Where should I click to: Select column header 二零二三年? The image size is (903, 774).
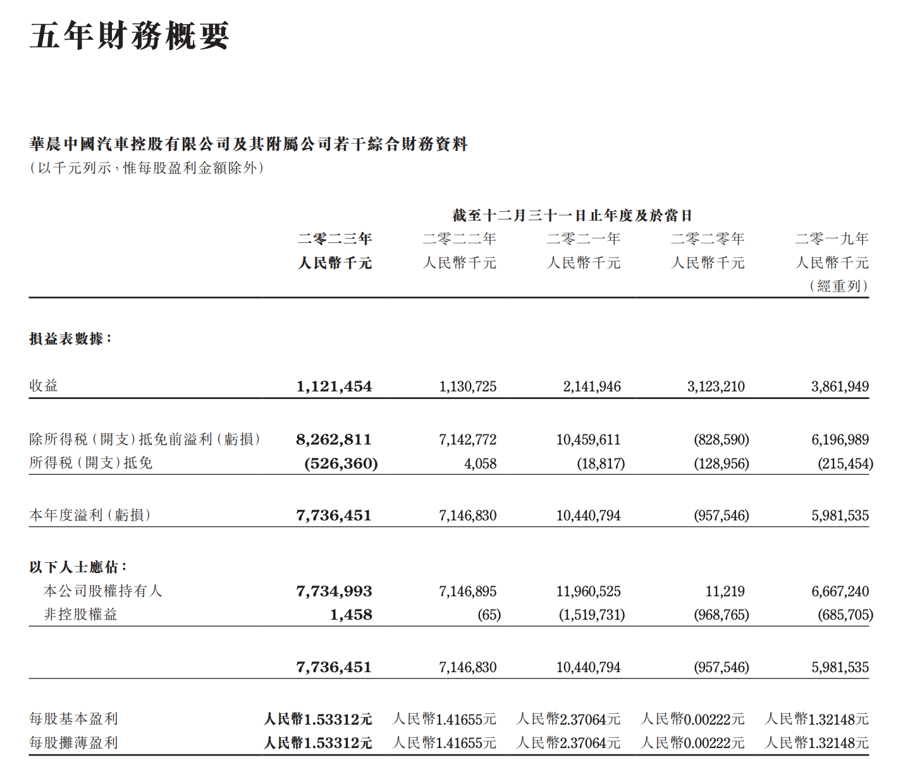pos(335,239)
